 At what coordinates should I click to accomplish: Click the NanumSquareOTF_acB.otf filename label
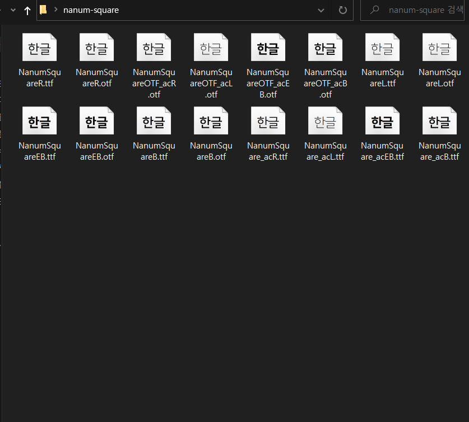[x=325, y=84]
